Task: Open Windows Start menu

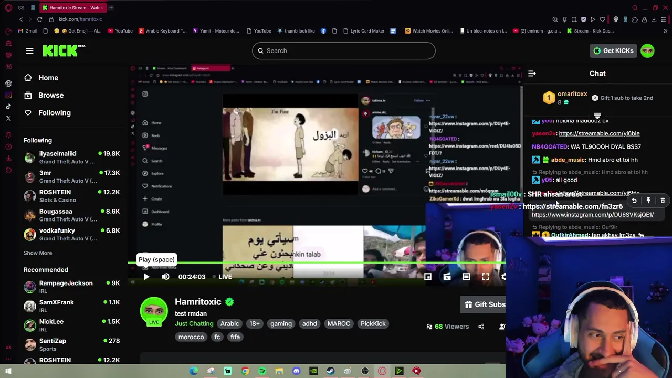Action: [8, 371]
